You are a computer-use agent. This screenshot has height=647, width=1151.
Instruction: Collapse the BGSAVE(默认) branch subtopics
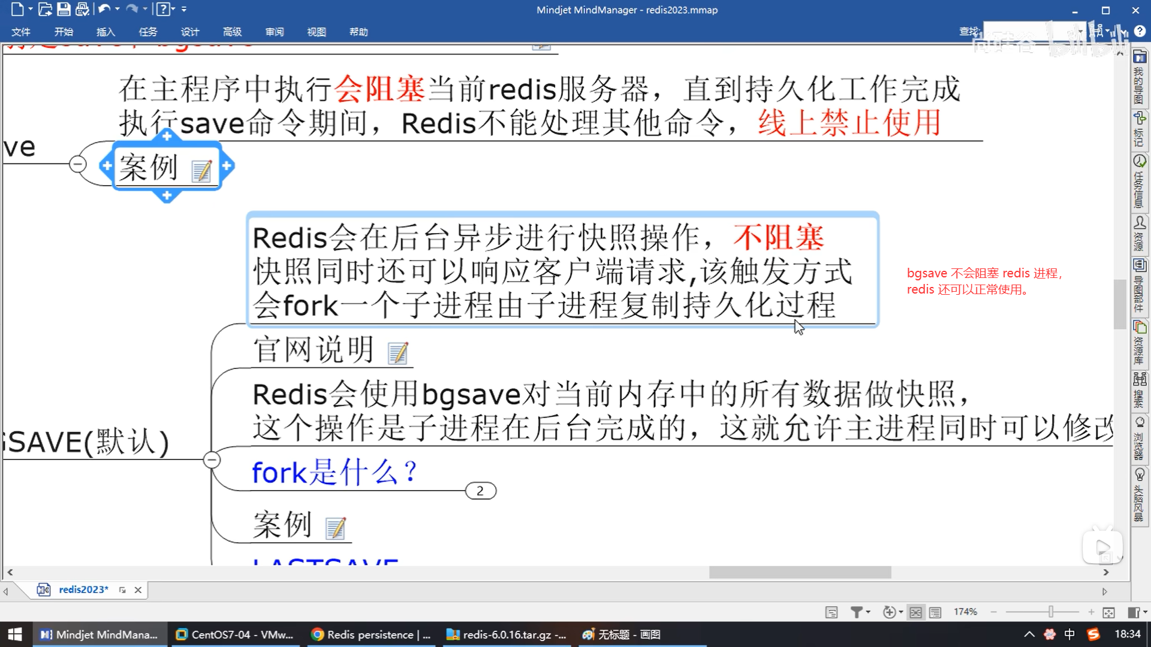click(x=212, y=460)
